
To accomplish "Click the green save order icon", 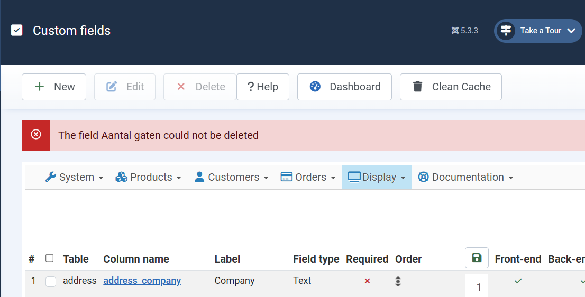I will tap(477, 258).
